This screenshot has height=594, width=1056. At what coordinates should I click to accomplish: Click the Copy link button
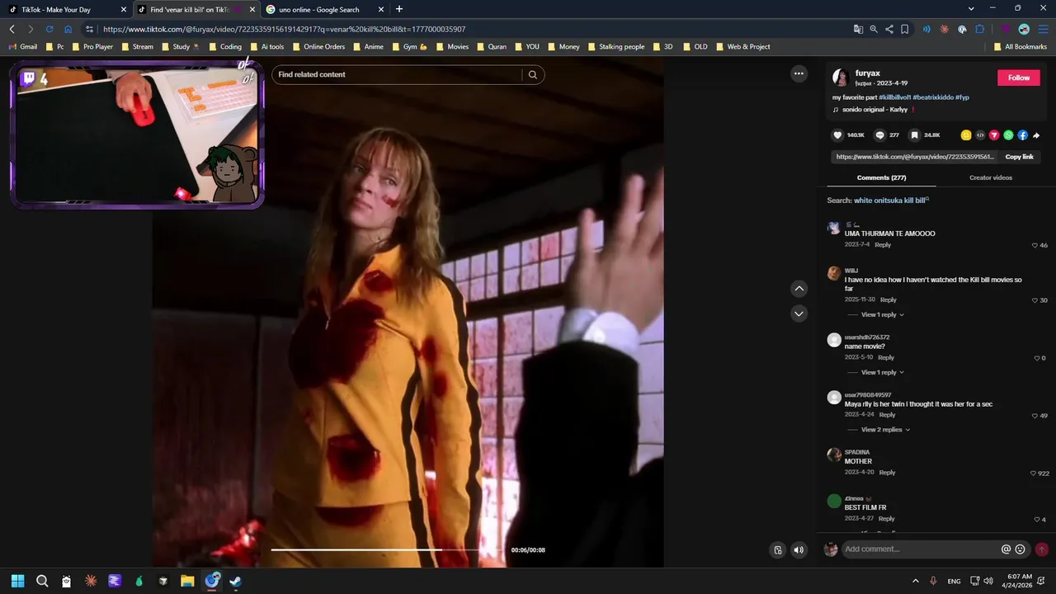coord(1019,157)
